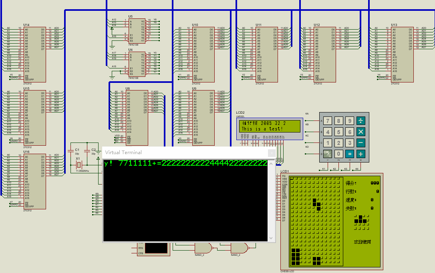Select the X1 crystal oscillator component
This screenshot has width=435, height=273.
pos(79,165)
